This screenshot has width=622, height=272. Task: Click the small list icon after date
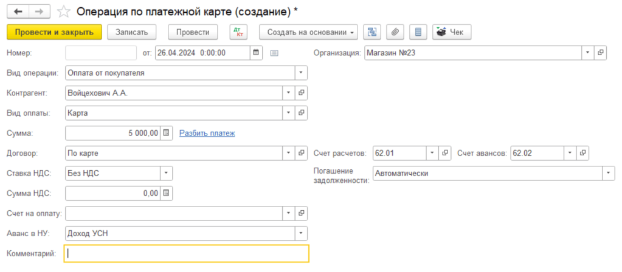coord(274,53)
